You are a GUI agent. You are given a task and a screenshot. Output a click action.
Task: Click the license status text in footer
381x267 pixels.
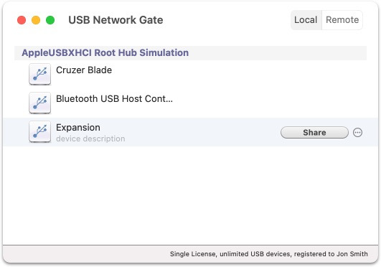coord(269,254)
